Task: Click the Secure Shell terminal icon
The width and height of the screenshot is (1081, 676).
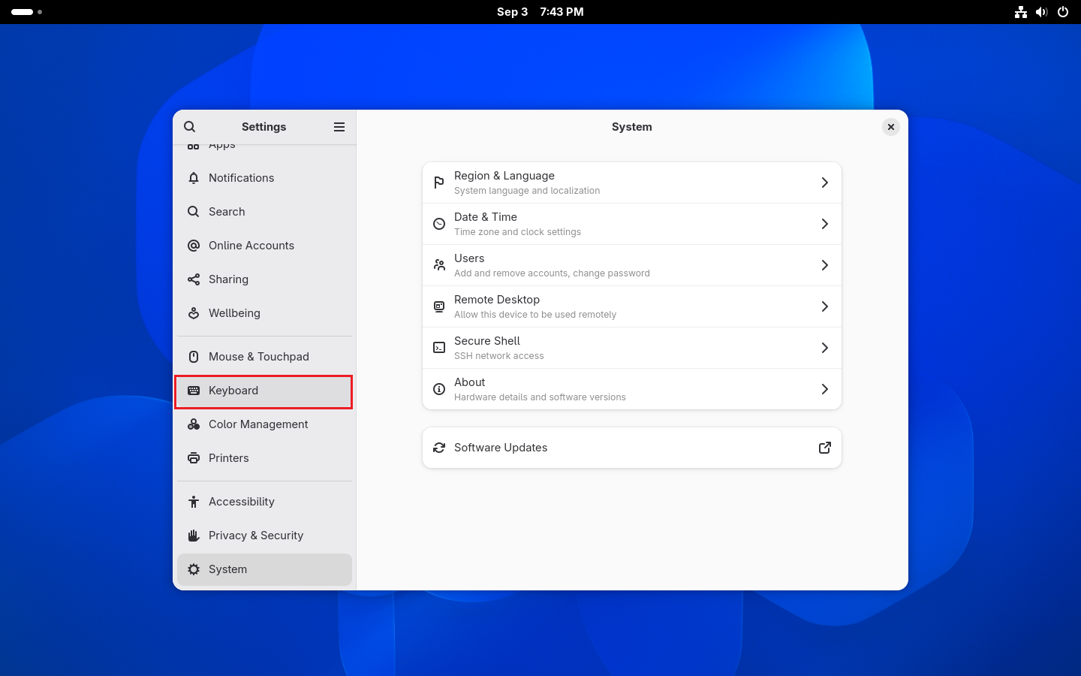Action: [439, 348]
